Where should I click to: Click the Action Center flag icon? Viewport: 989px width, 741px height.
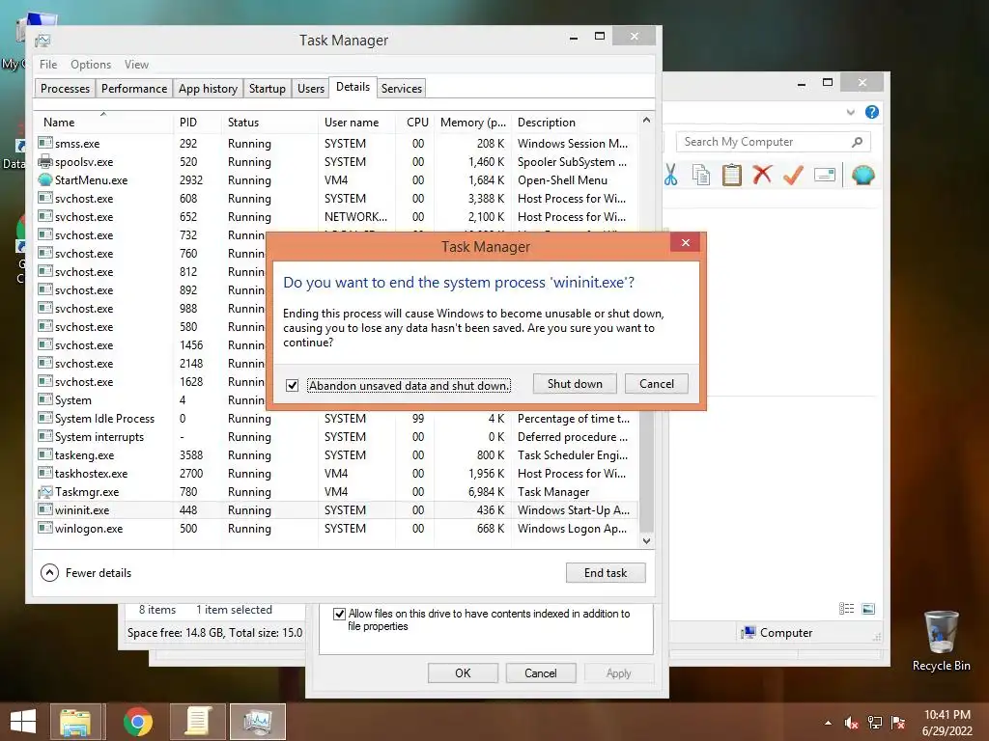coord(898,723)
